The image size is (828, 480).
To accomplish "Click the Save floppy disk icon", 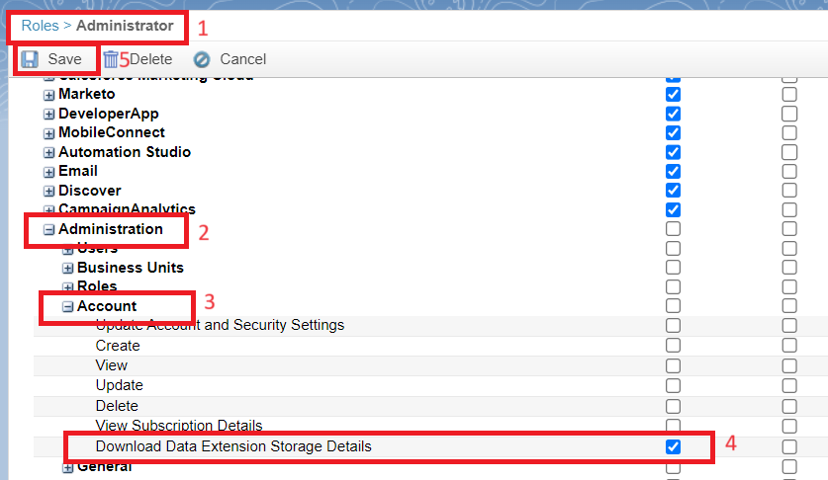I will pos(30,59).
